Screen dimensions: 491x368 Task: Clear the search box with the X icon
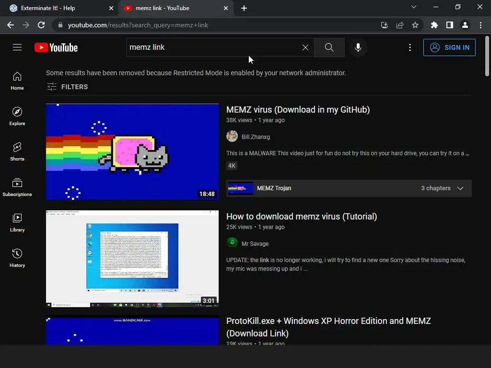coord(305,47)
